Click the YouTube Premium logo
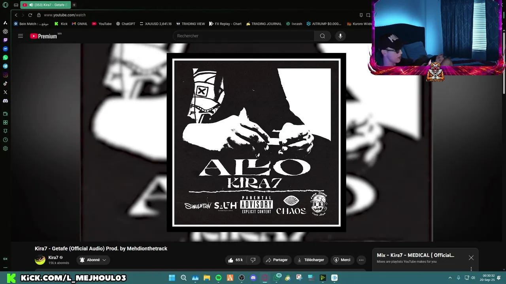 (43, 36)
